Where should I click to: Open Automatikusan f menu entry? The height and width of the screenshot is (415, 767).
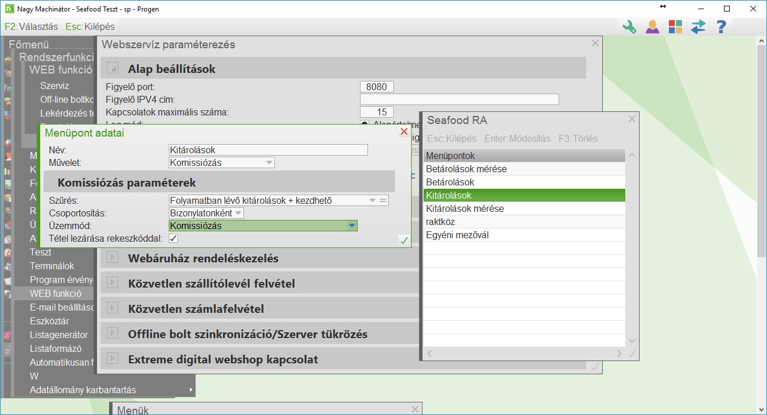pos(62,362)
